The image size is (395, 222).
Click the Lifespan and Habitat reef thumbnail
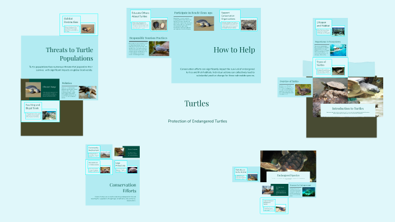pyautogui.click(x=338, y=31)
